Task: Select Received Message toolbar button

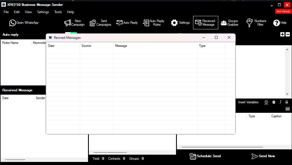Action: pyautogui.click(x=205, y=23)
